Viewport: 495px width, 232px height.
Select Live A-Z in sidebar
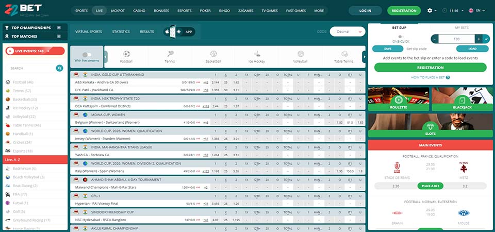tap(35, 160)
